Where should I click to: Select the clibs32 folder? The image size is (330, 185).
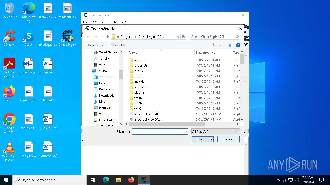(139, 71)
